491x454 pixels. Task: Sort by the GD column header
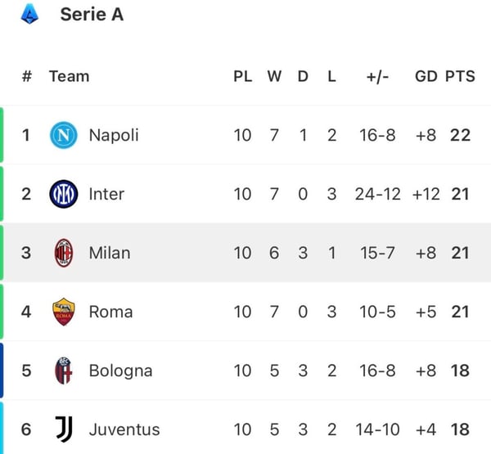[x=426, y=76]
